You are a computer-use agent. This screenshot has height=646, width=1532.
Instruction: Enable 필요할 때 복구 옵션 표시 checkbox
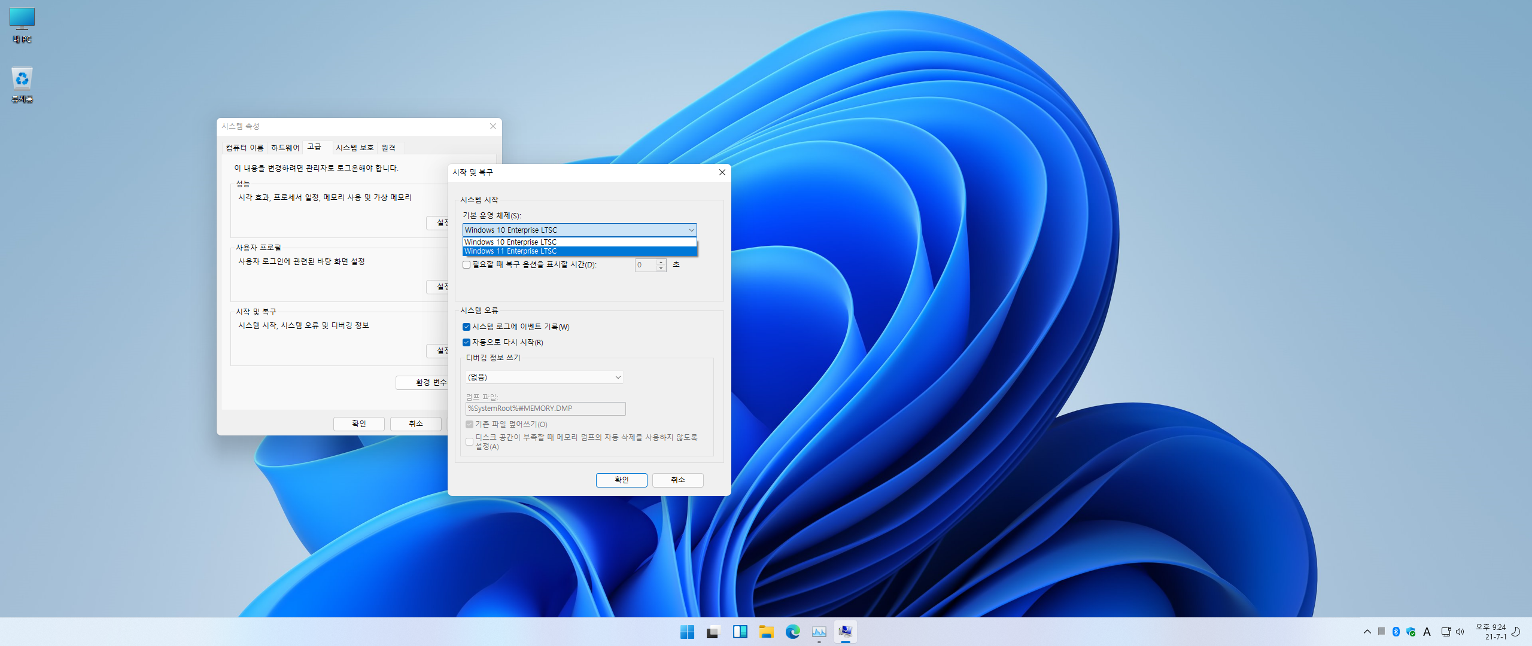click(466, 265)
